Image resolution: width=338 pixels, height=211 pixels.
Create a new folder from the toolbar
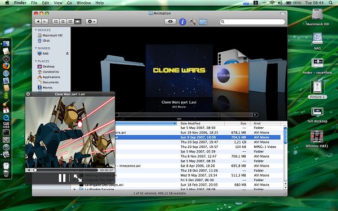click(203, 22)
